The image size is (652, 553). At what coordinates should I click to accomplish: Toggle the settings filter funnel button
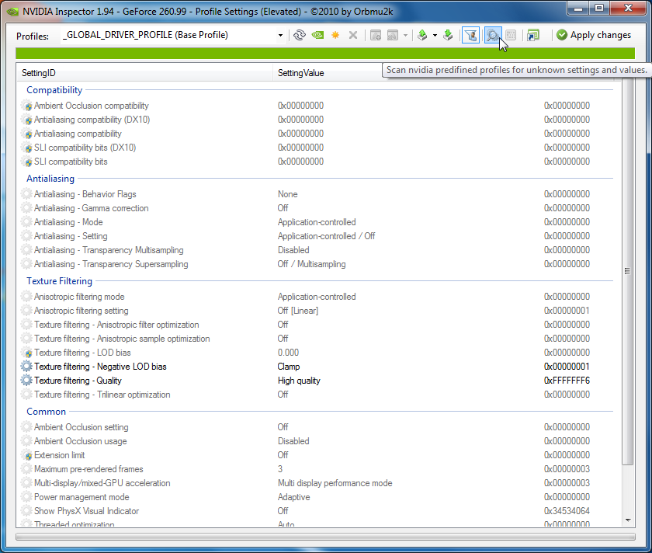pyautogui.click(x=470, y=36)
